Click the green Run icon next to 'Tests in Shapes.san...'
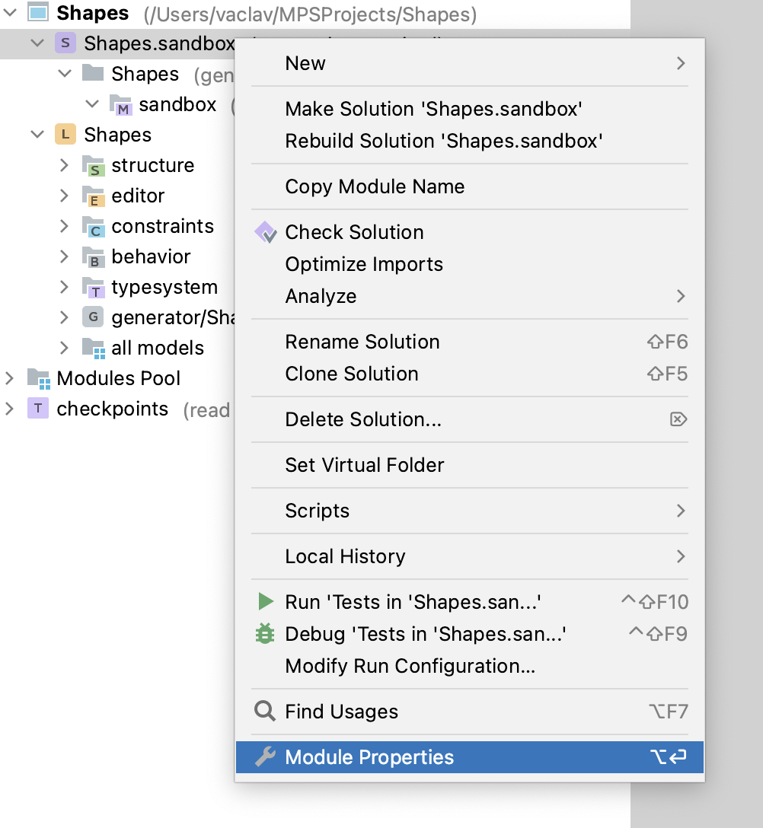The height and width of the screenshot is (828, 763). pos(267,601)
